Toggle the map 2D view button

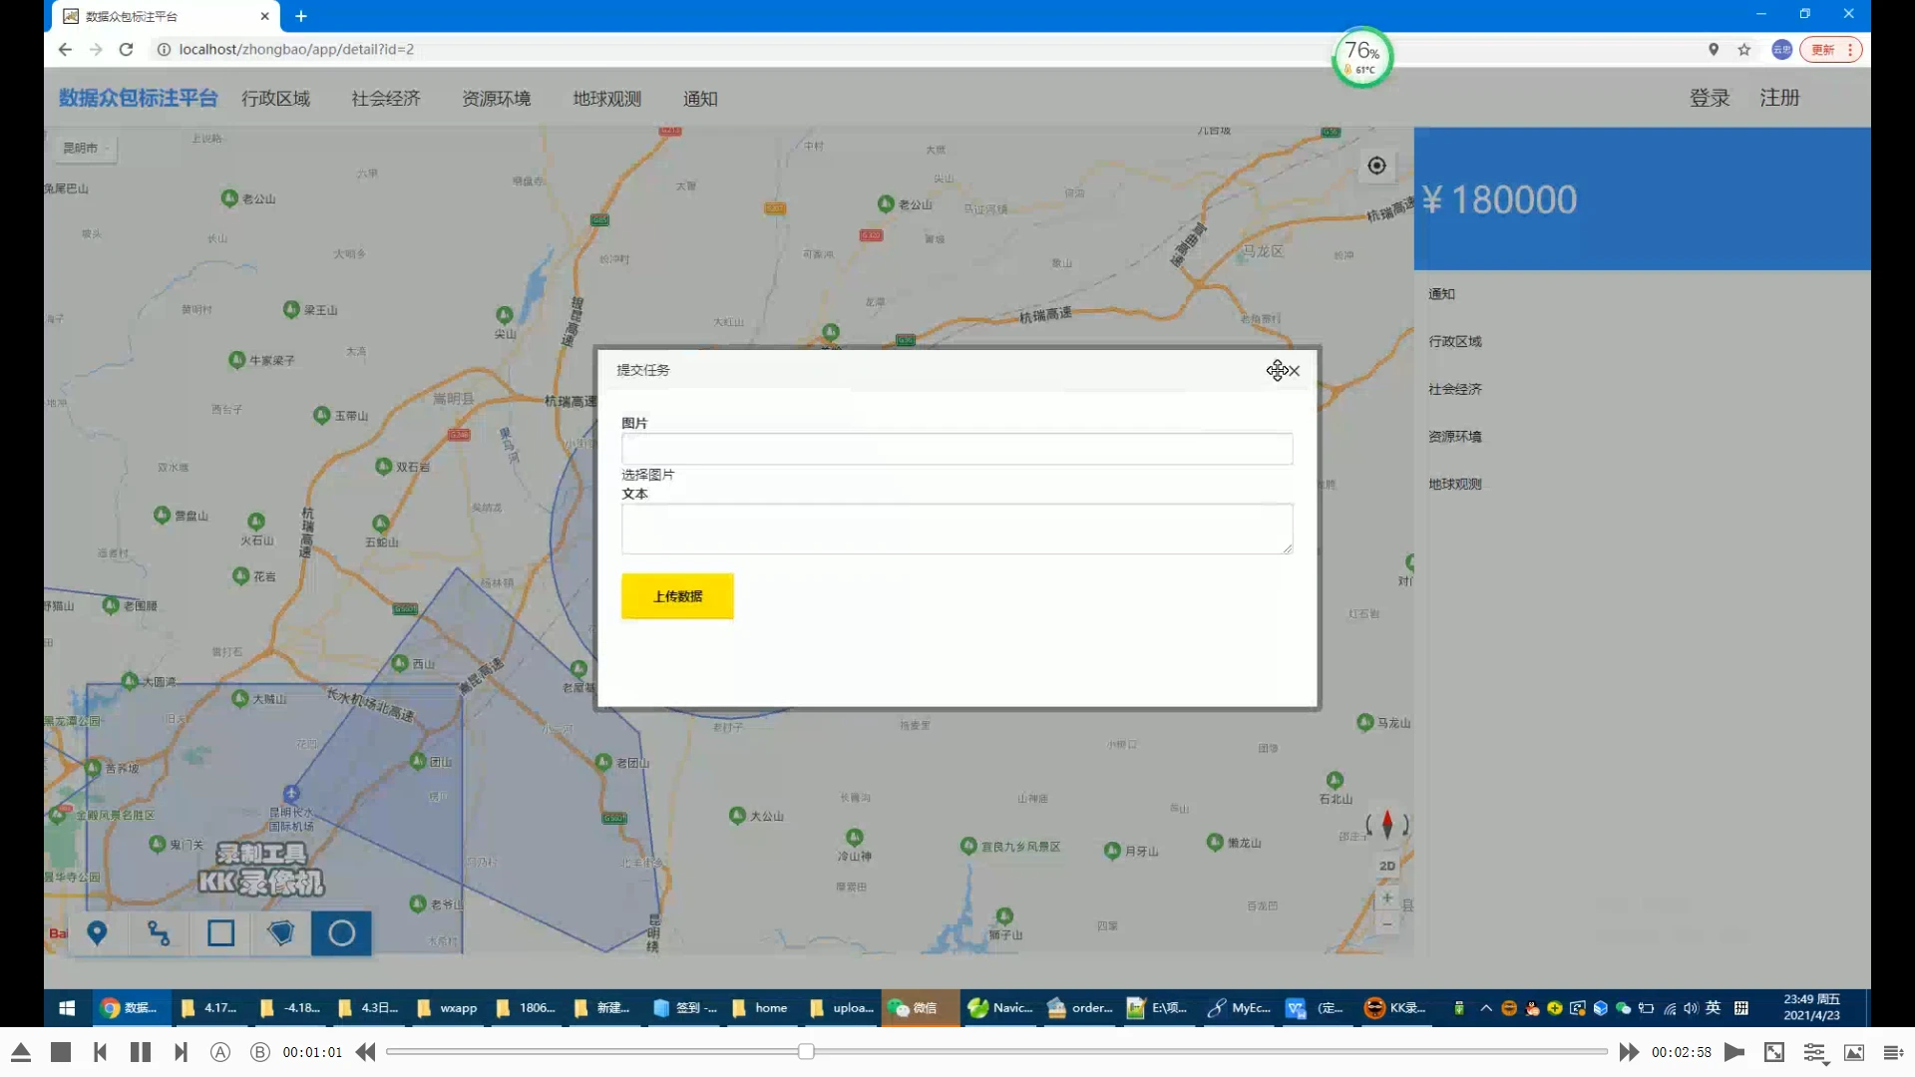click(x=1386, y=866)
